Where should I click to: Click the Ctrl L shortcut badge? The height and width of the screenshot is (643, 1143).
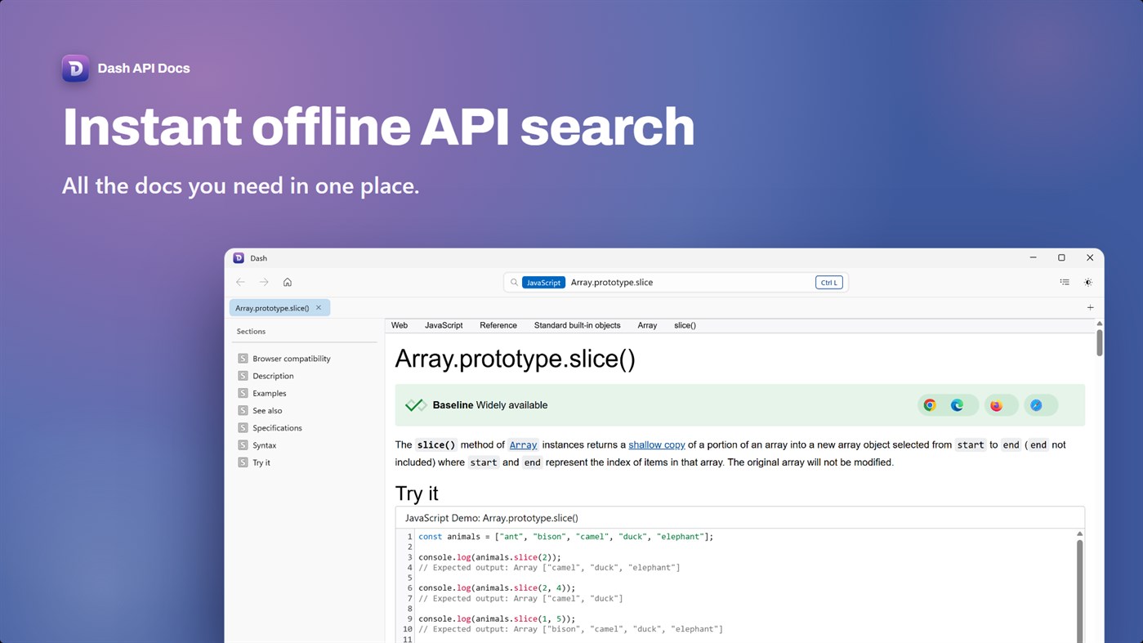click(x=828, y=283)
